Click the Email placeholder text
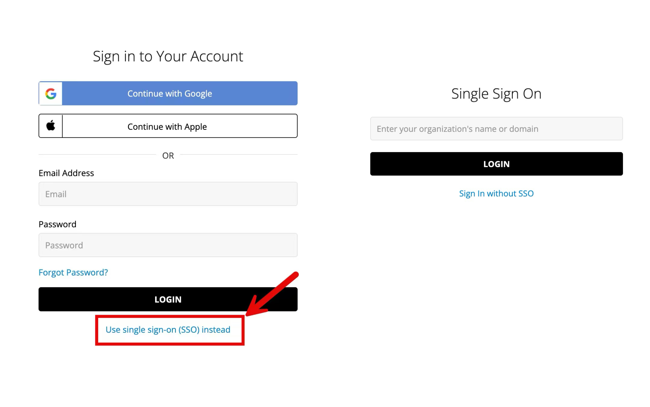The width and height of the screenshot is (650, 407). 56,194
